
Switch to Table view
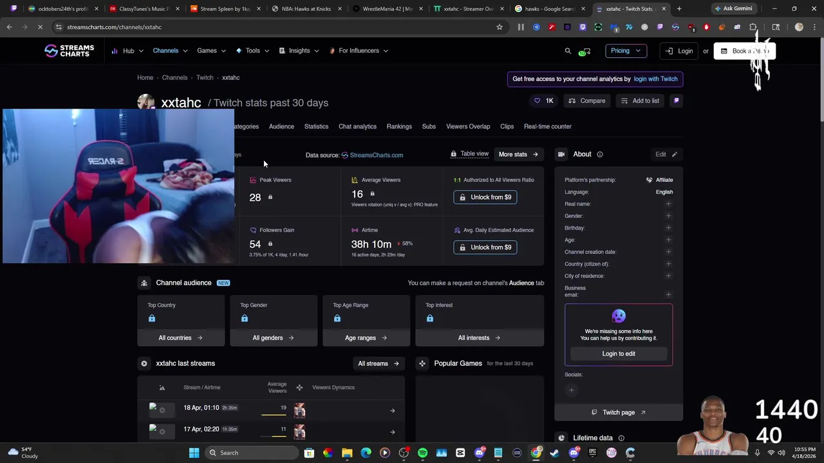tap(469, 154)
